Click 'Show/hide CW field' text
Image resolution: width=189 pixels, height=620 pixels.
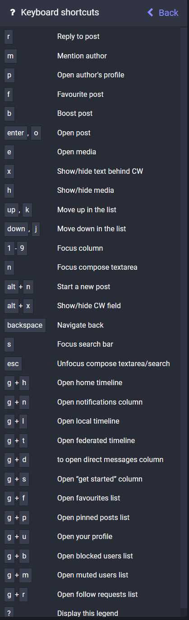point(89,306)
